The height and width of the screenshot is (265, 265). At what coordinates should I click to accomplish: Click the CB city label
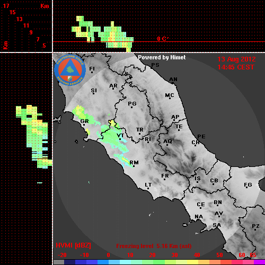[214, 181]
